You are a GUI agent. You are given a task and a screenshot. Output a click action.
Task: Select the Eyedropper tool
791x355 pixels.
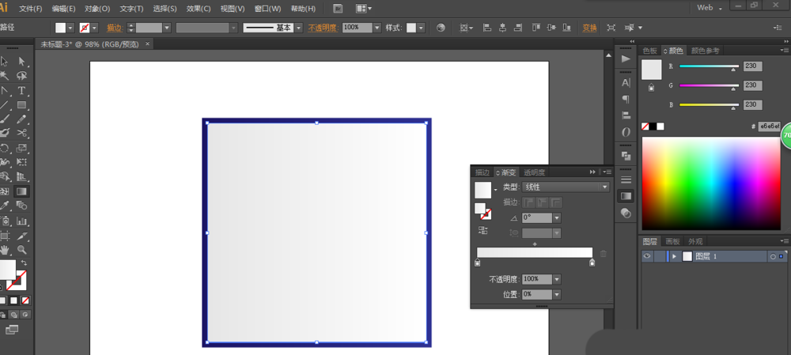[x=5, y=206]
